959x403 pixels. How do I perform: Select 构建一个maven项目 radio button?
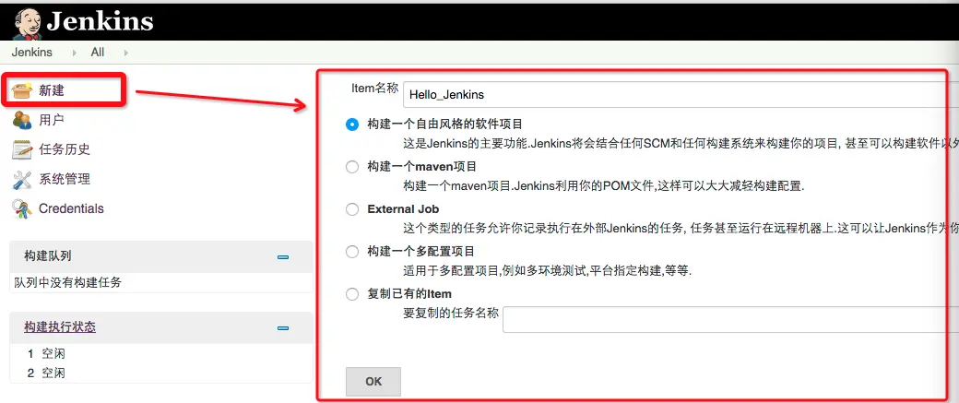point(351,167)
